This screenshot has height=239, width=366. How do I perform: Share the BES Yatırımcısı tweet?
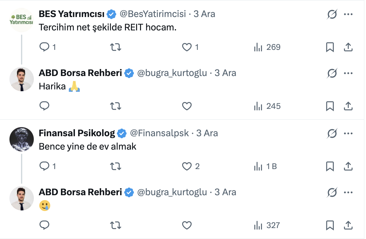coord(348,47)
